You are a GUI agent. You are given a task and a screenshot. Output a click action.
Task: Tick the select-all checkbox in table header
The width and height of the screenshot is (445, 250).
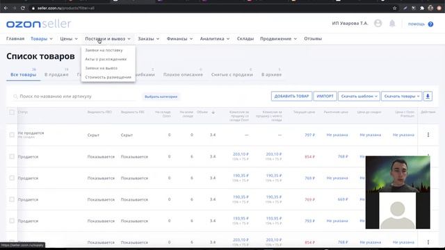12,112
